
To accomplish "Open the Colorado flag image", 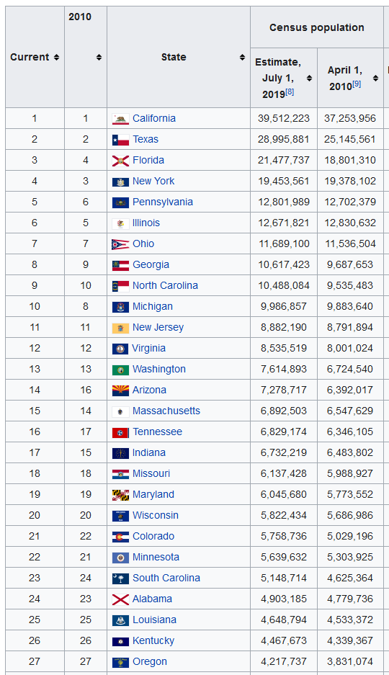I will click(x=120, y=537).
